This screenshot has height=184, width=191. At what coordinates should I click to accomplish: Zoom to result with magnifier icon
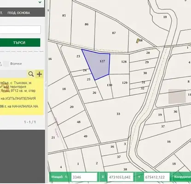pos(31,74)
